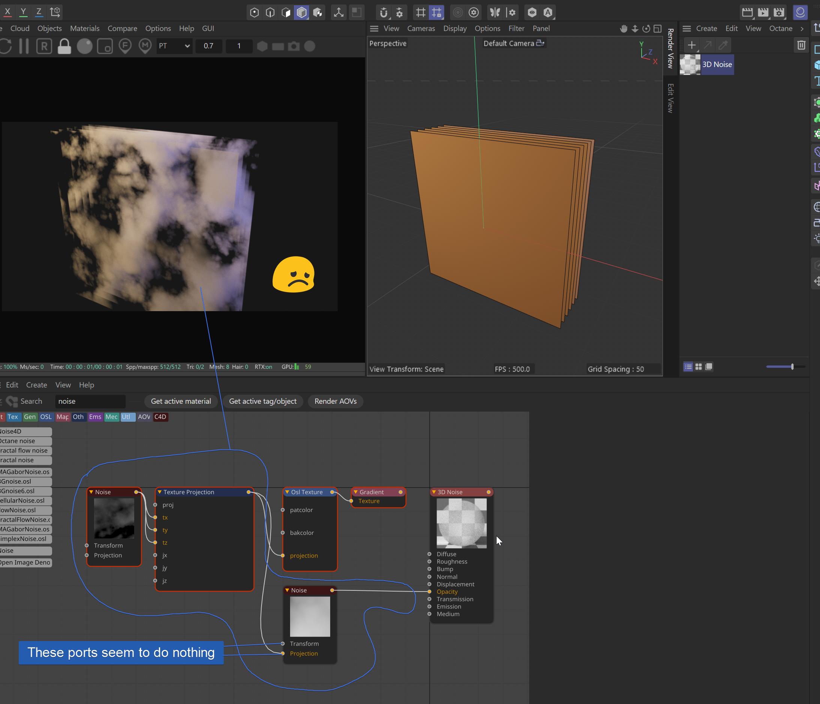The height and width of the screenshot is (704, 820).
Task: Click the render lock icon
Action: pos(64,46)
